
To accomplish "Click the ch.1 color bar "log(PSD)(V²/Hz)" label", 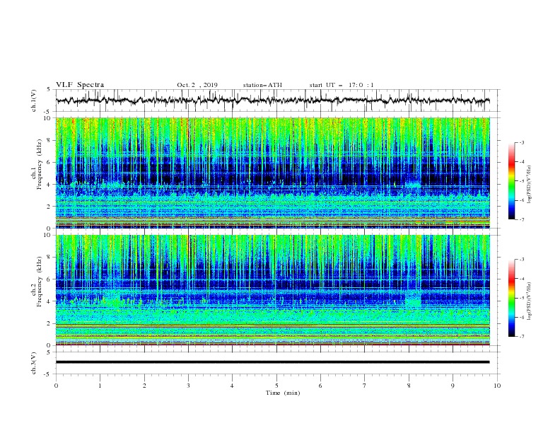I will [529, 185].
